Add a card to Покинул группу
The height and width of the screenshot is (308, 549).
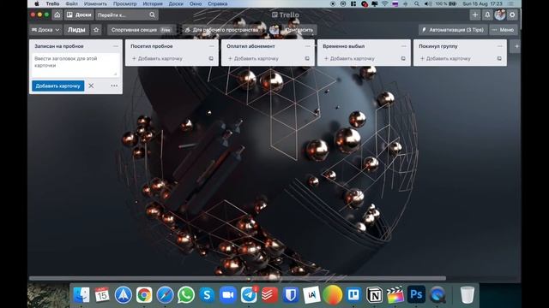coord(445,59)
